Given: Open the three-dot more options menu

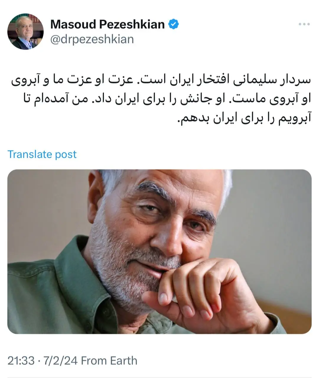Looking at the screenshot, I should 304,24.
